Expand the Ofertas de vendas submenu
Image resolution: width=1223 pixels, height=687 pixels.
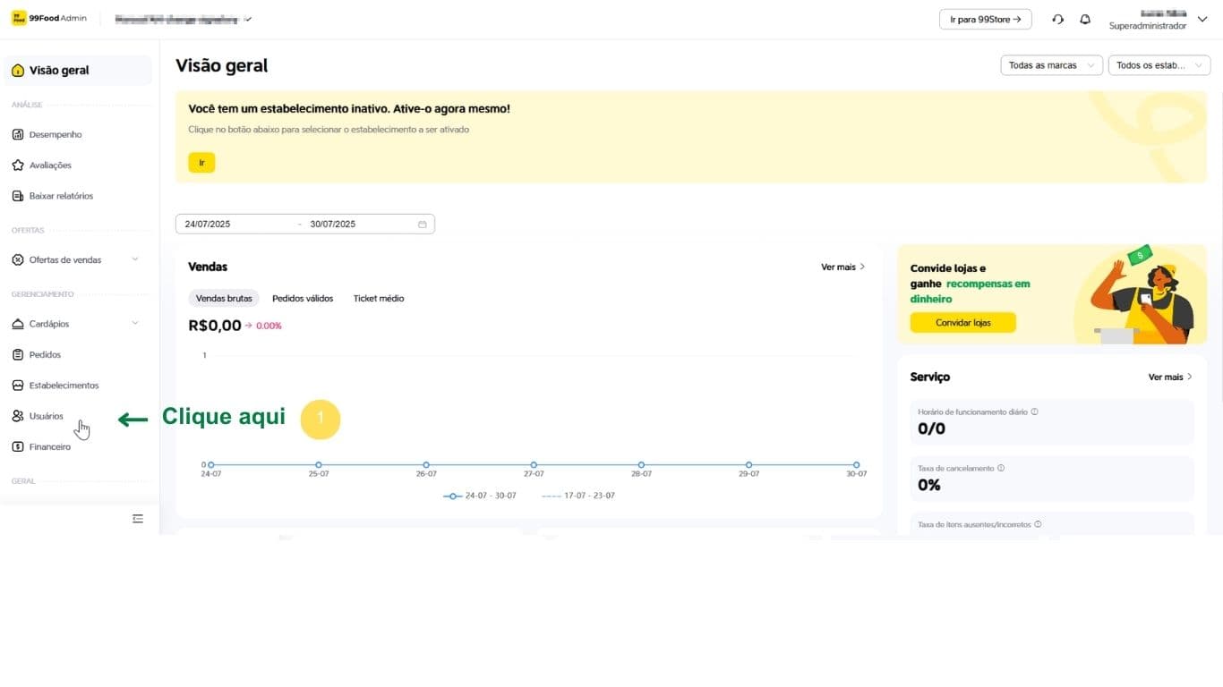(135, 260)
